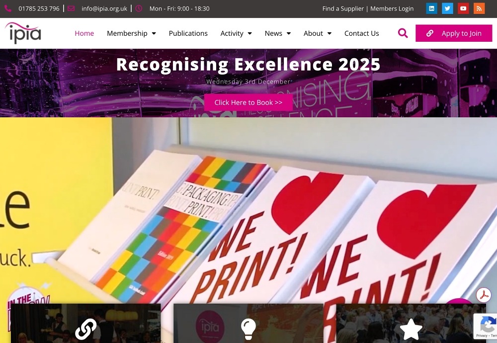
Task: Click the info@ipia.org.uk email link
Action: [x=104, y=8]
